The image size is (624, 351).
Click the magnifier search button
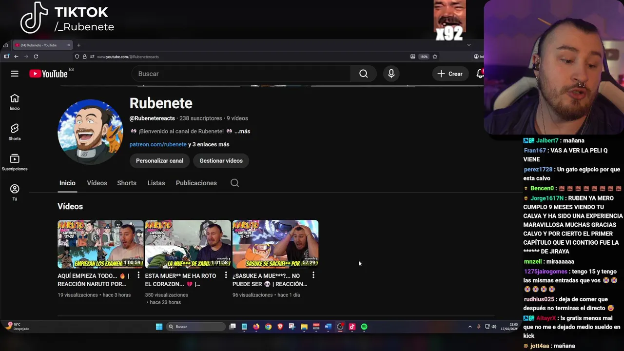364,74
